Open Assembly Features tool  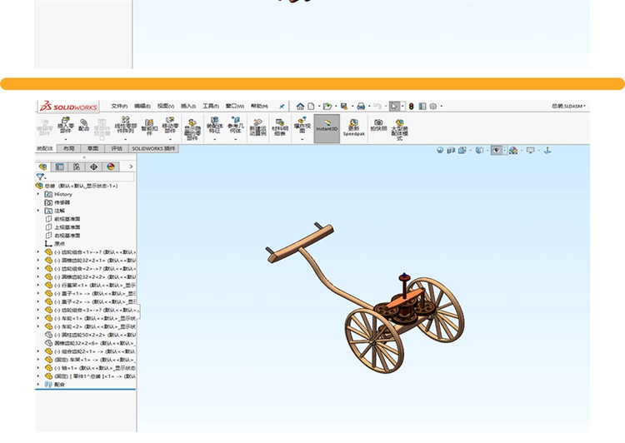(214, 125)
